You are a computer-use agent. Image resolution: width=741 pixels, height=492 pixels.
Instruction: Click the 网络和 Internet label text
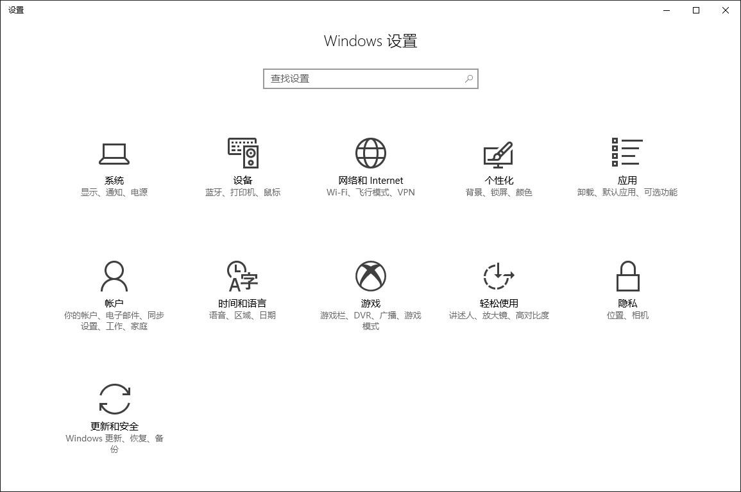click(x=371, y=181)
